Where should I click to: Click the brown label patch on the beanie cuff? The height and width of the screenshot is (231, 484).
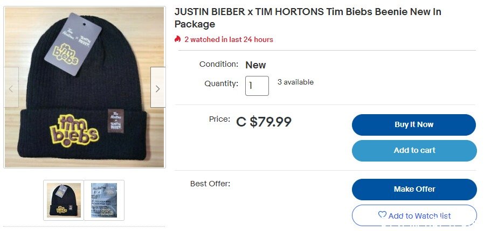116,121
